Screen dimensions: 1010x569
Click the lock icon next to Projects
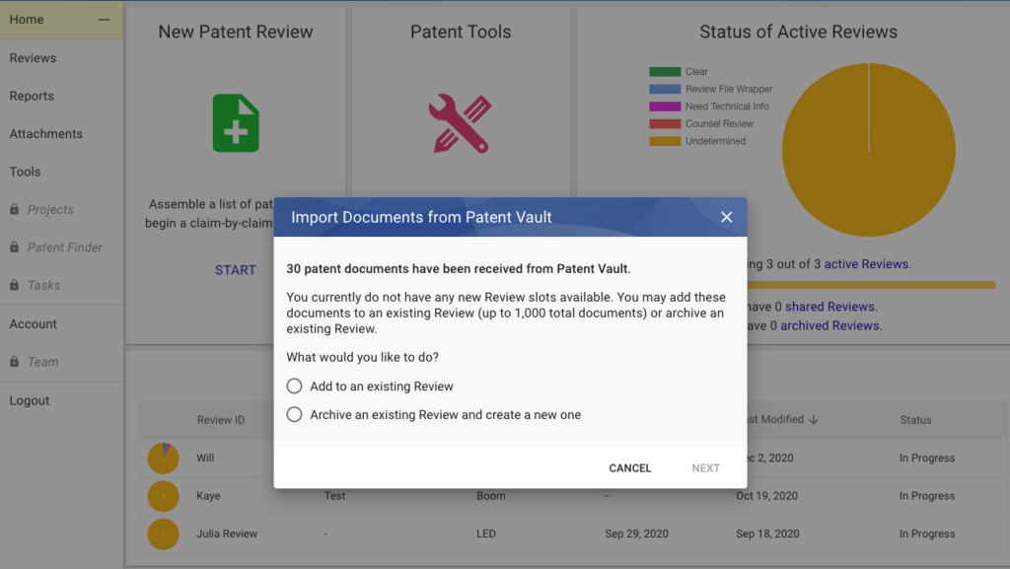click(14, 210)
